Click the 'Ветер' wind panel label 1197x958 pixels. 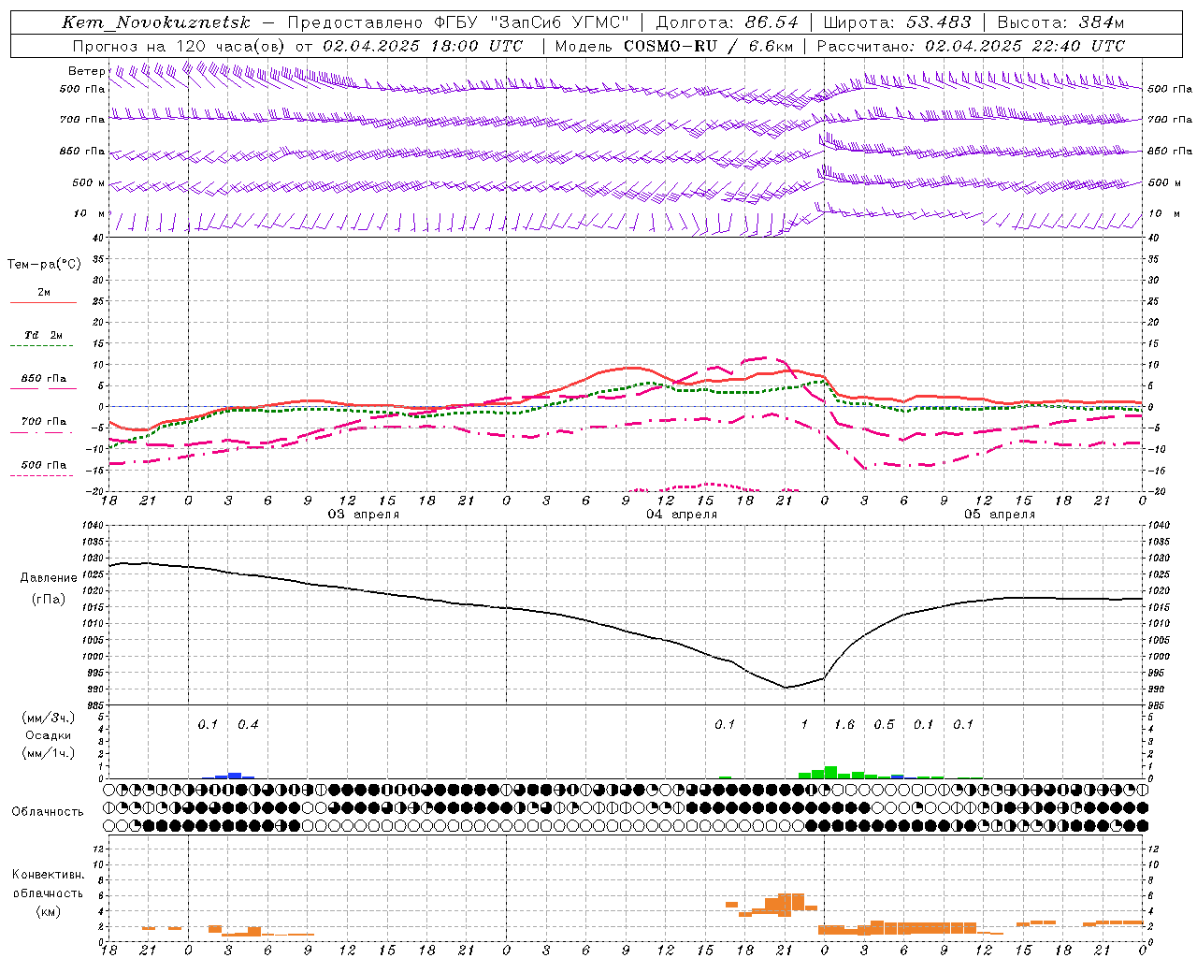click(86, 71)
